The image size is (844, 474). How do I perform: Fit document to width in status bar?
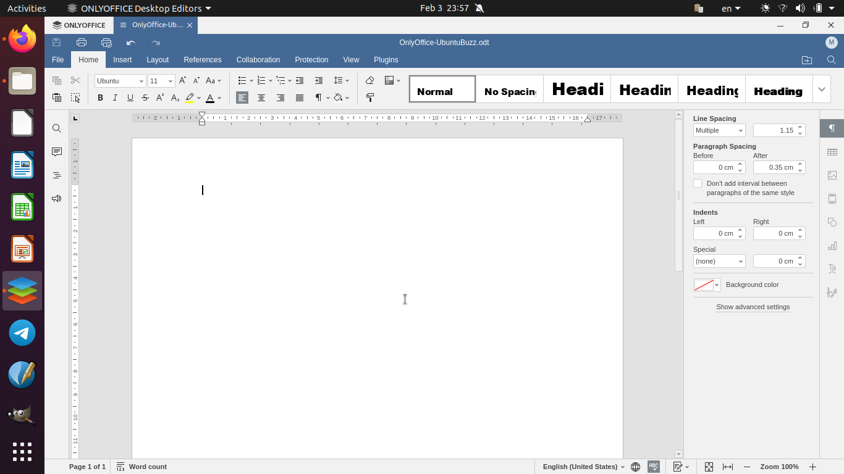click(x=728, y=467)
